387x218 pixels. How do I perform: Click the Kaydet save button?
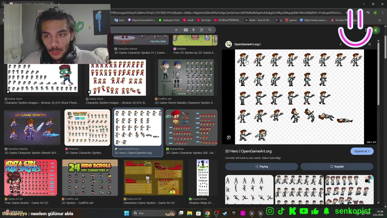pos(337,167)
